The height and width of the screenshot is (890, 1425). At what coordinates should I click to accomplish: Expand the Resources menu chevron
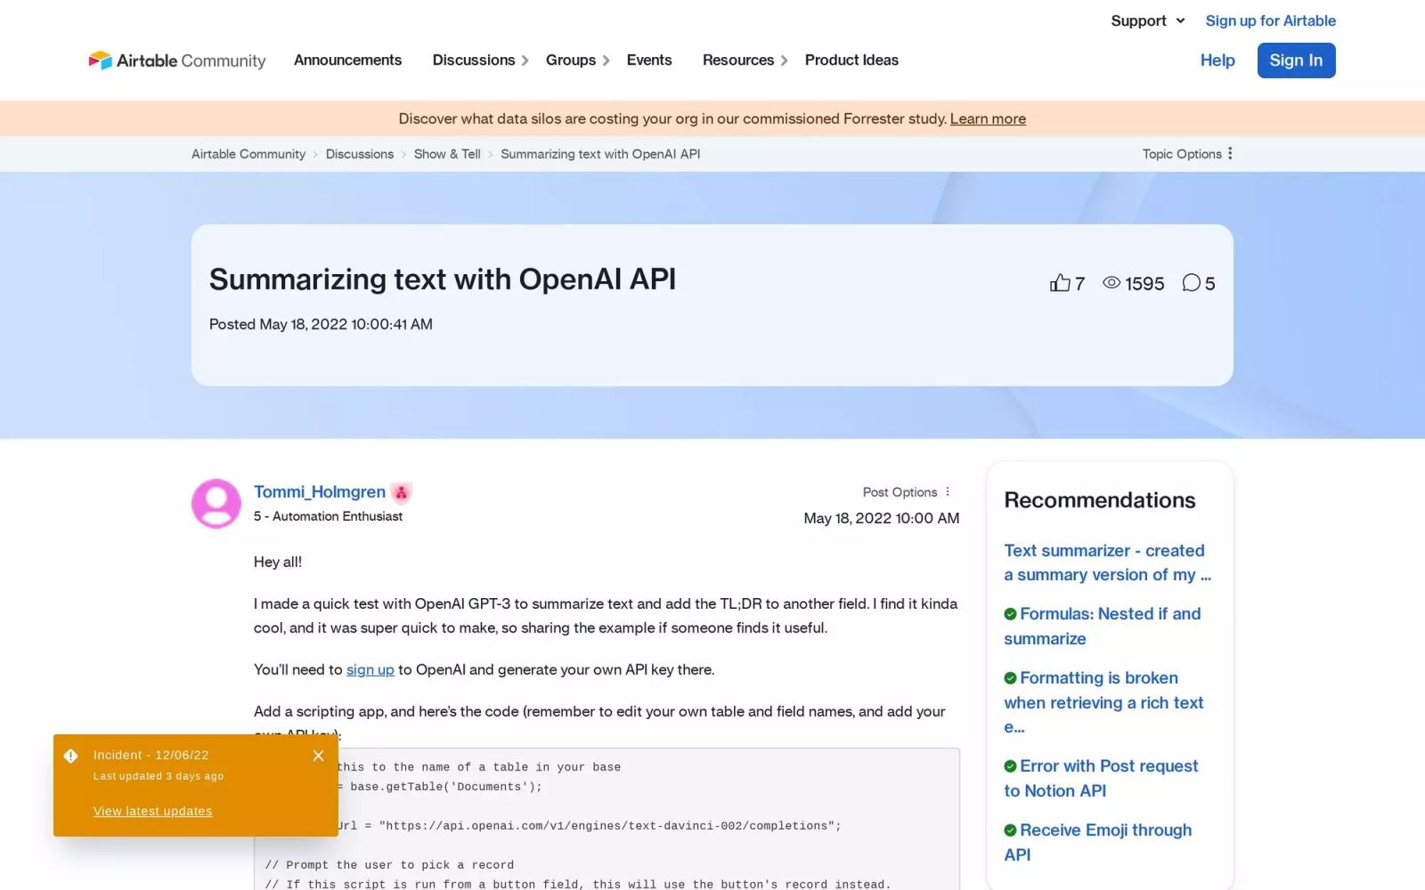click(x=785, y=61)
